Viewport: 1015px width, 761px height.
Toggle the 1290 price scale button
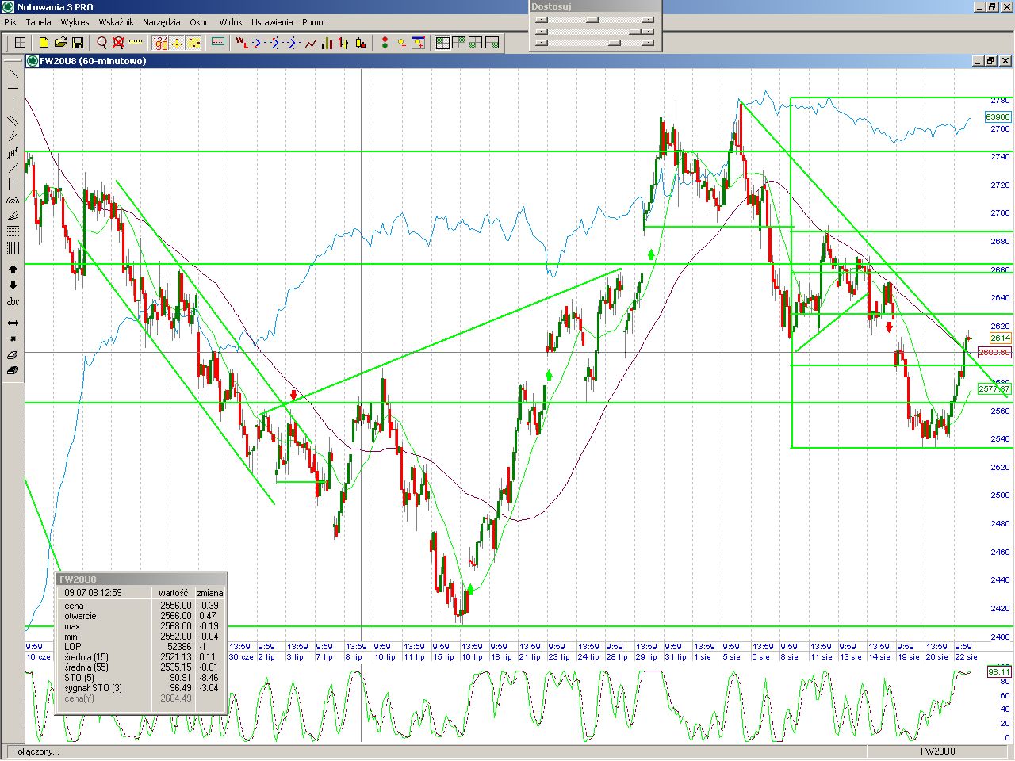[x=159, y=43]
